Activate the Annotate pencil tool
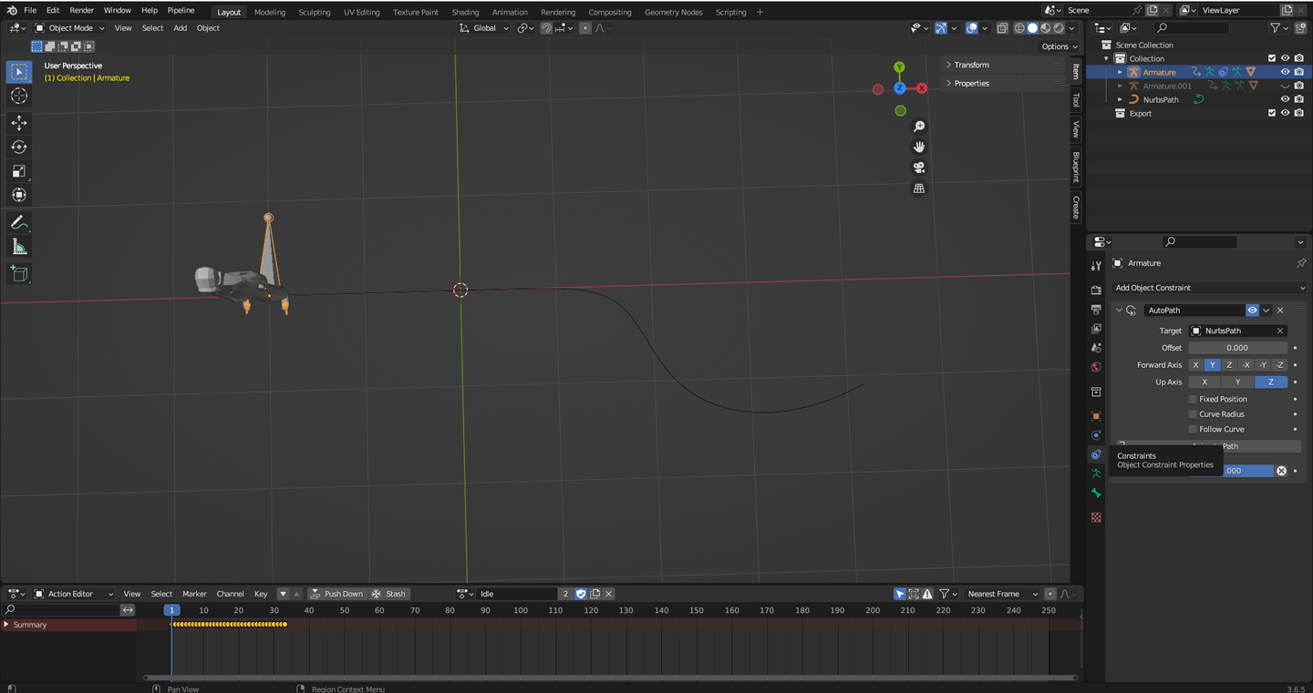The width and height of the screenshot is (1313, 693). [x=19, y=223]
